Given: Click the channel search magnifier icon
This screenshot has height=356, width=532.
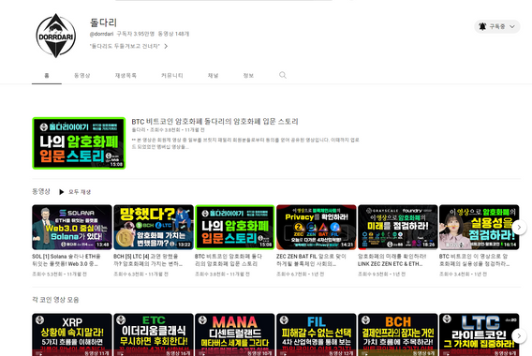Looking at the screenshot, I should click(x=283, y=75).
